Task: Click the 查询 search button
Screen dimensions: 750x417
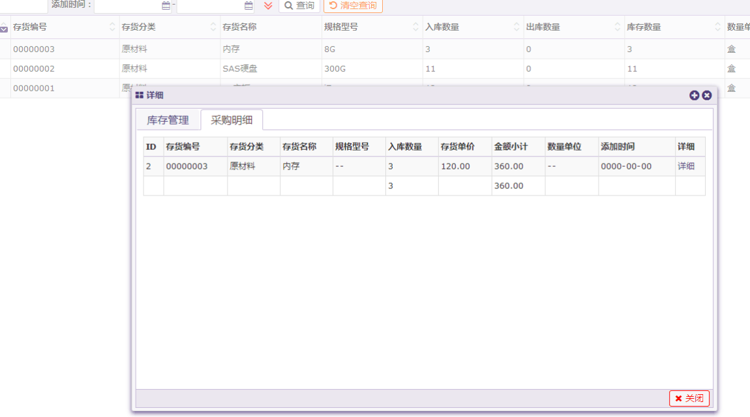Action: [x=299, y=5]
